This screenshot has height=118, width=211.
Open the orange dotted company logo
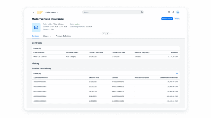[x=40, y=12]
